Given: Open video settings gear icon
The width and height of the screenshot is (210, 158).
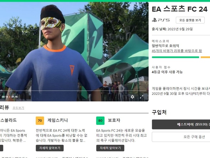Looking at the screenshot, I should [x=132, y=97].
